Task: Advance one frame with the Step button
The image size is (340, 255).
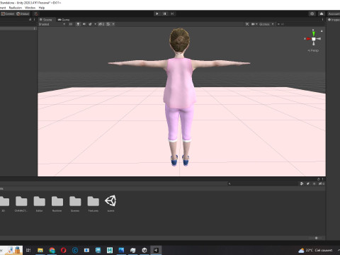Action: (172, 13)
